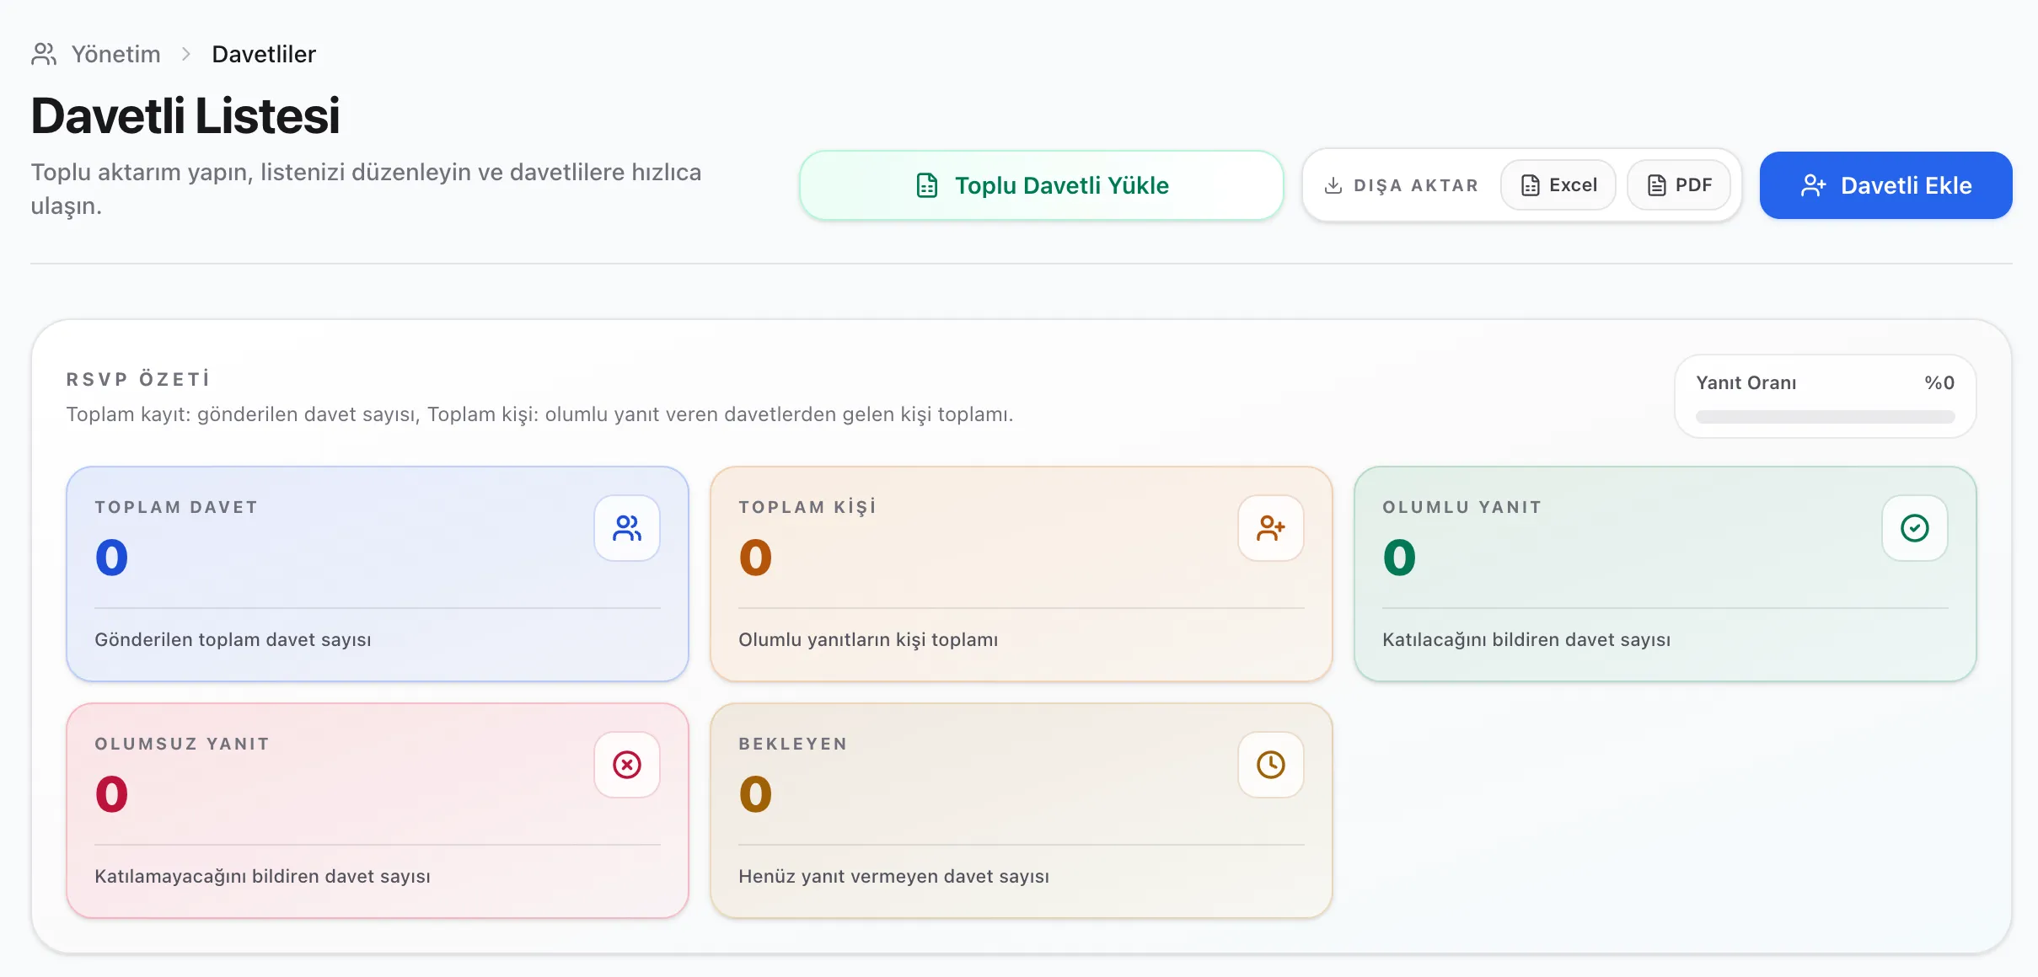
Task: Click the Dışa Aktar label text
Action: (1416, 185)
